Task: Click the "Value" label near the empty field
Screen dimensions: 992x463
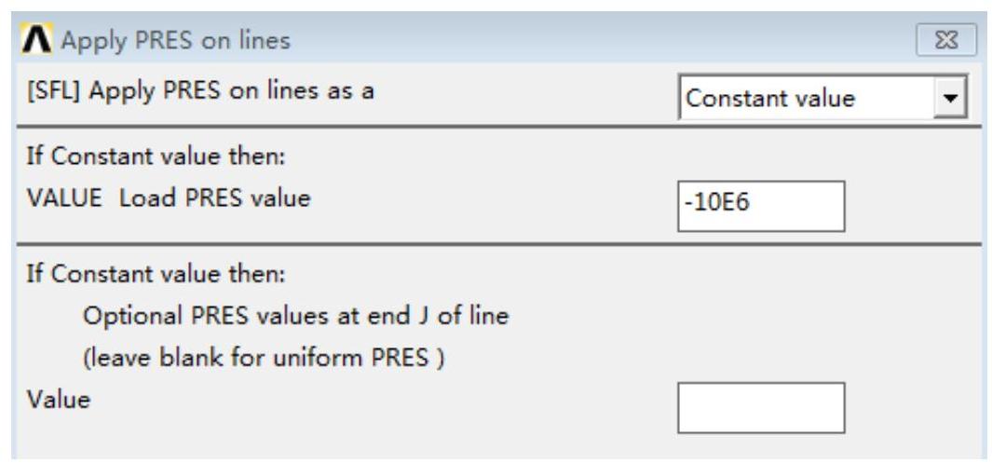Action: click(x=71, y=399)
